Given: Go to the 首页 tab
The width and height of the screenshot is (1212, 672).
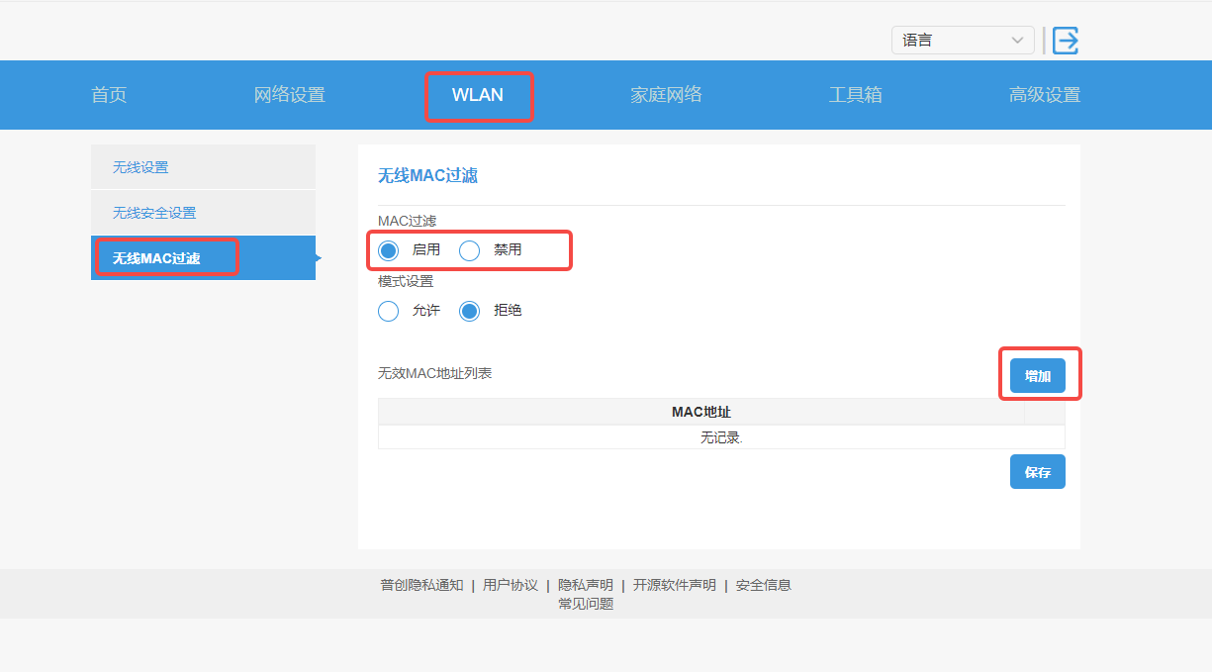Looking at the screenshot, I should coord(109,95).
